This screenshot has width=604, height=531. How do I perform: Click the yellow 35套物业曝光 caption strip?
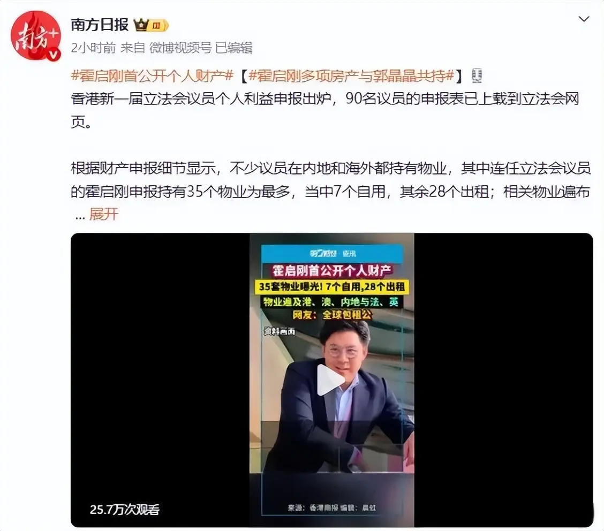[331, 286]
